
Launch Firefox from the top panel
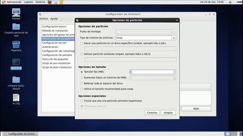pos(50,2)
